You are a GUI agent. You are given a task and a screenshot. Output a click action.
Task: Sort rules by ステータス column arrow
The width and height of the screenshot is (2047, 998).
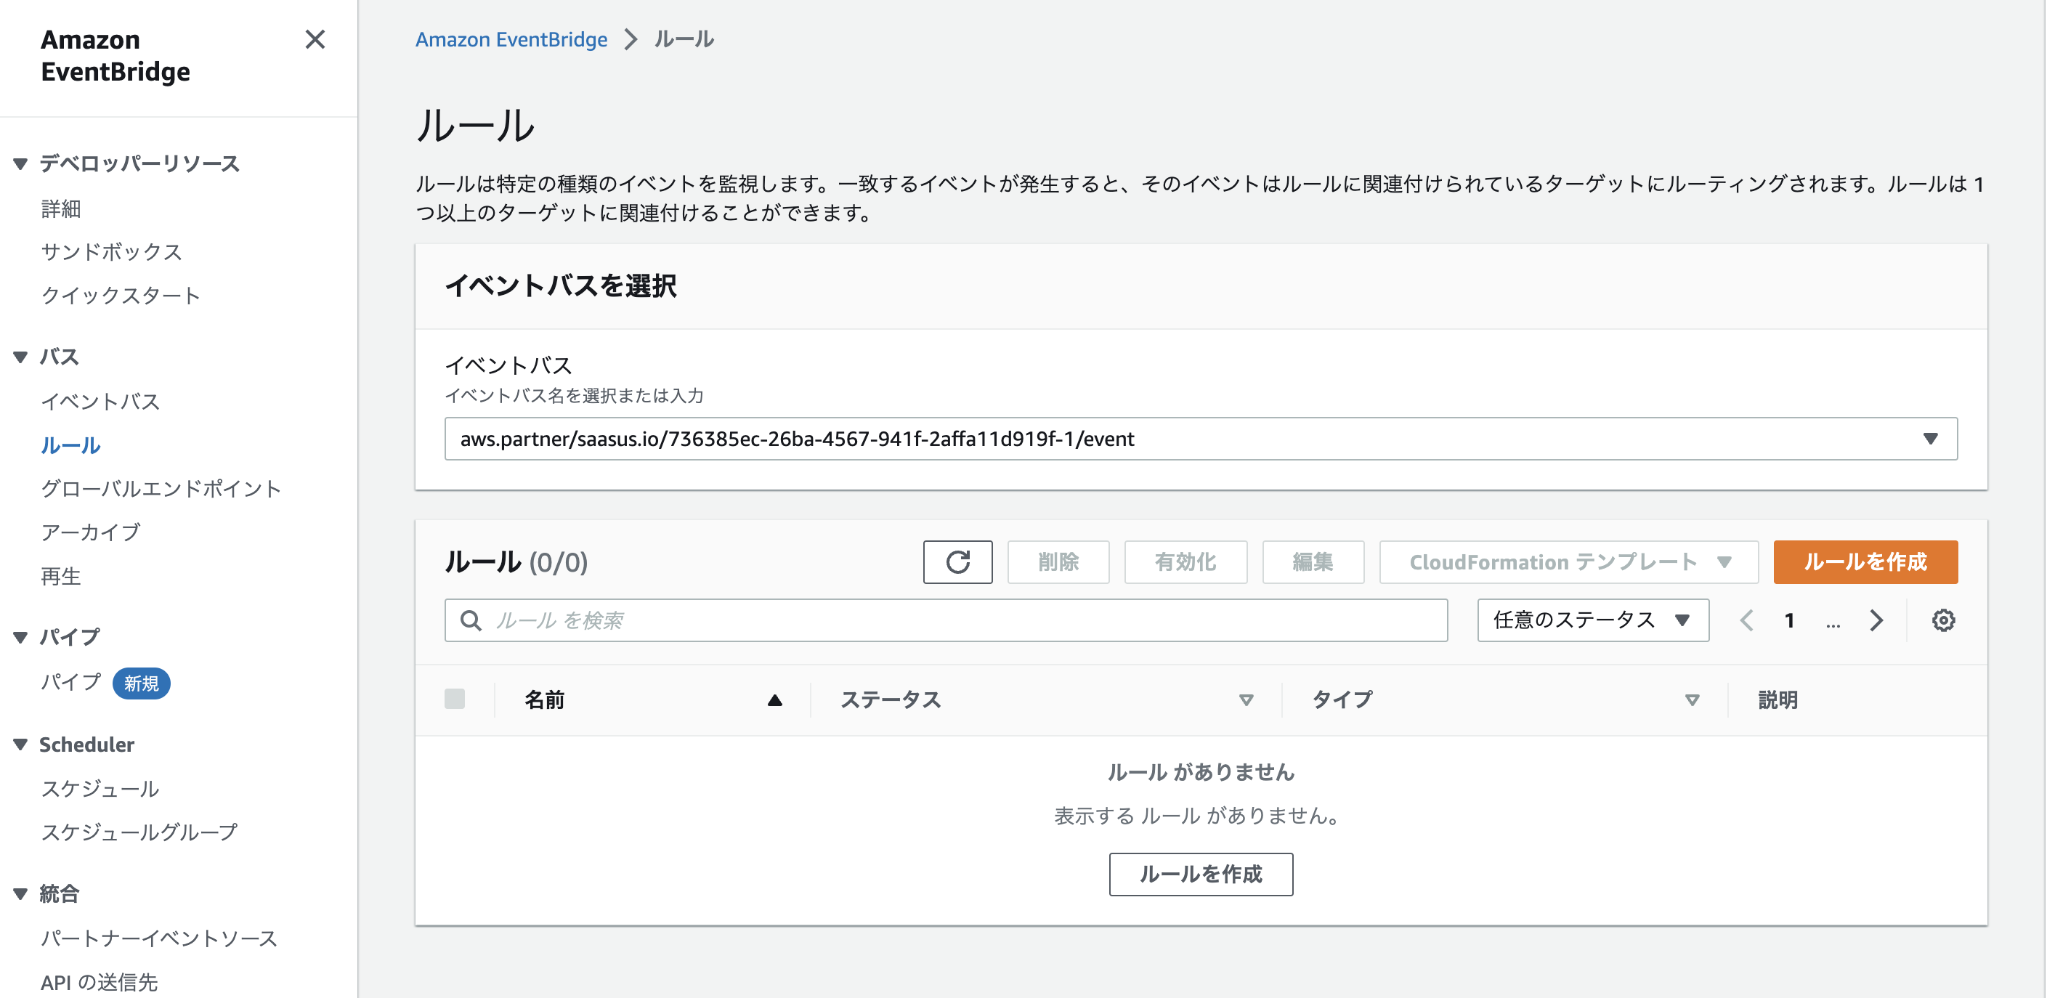point(1245,700)
